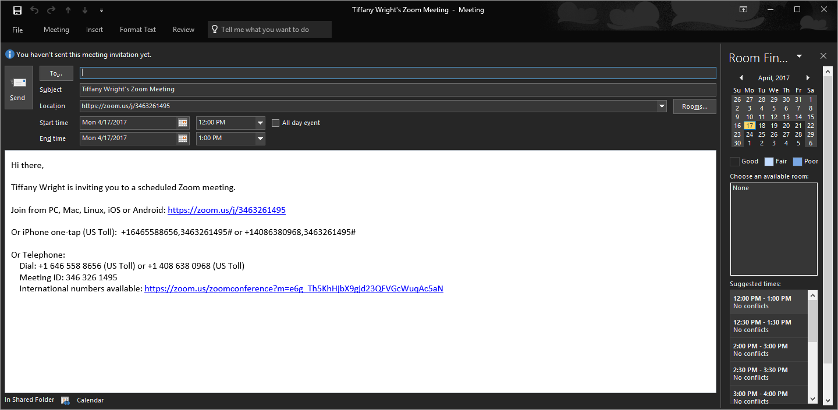Click the End time date field
Screen dimensions: 838x410
tap(129, 138)
